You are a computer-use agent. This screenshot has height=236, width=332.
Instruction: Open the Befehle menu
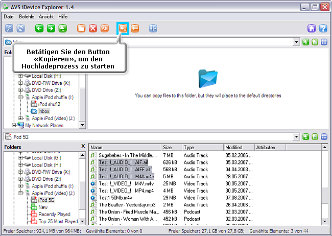coord(27,16)
